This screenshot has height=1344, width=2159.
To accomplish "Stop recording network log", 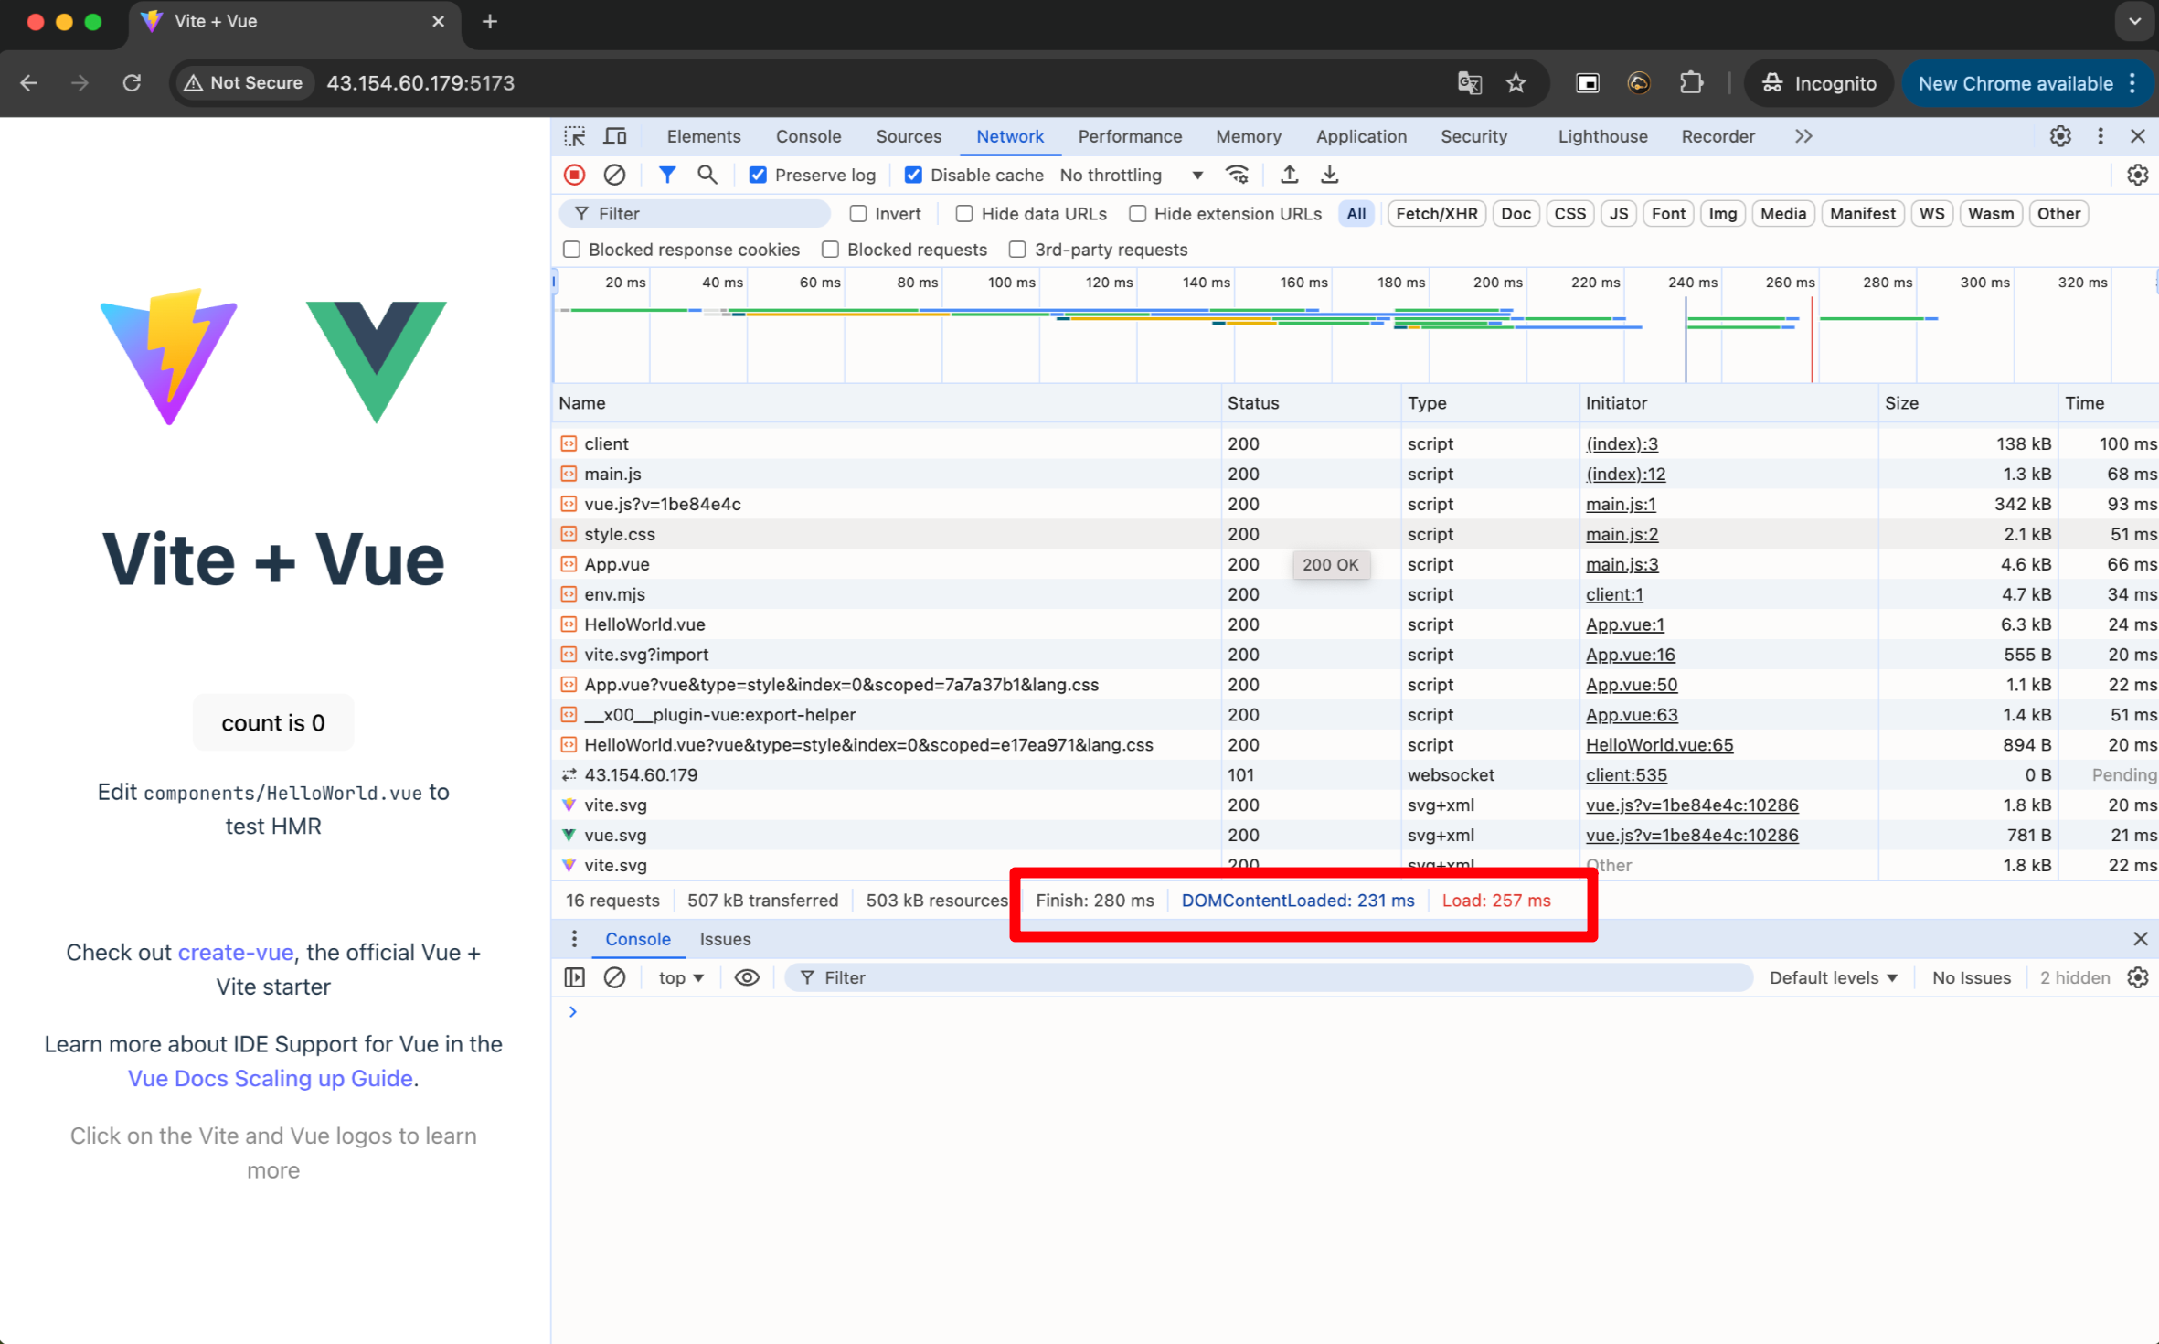I will coord(575,175).
